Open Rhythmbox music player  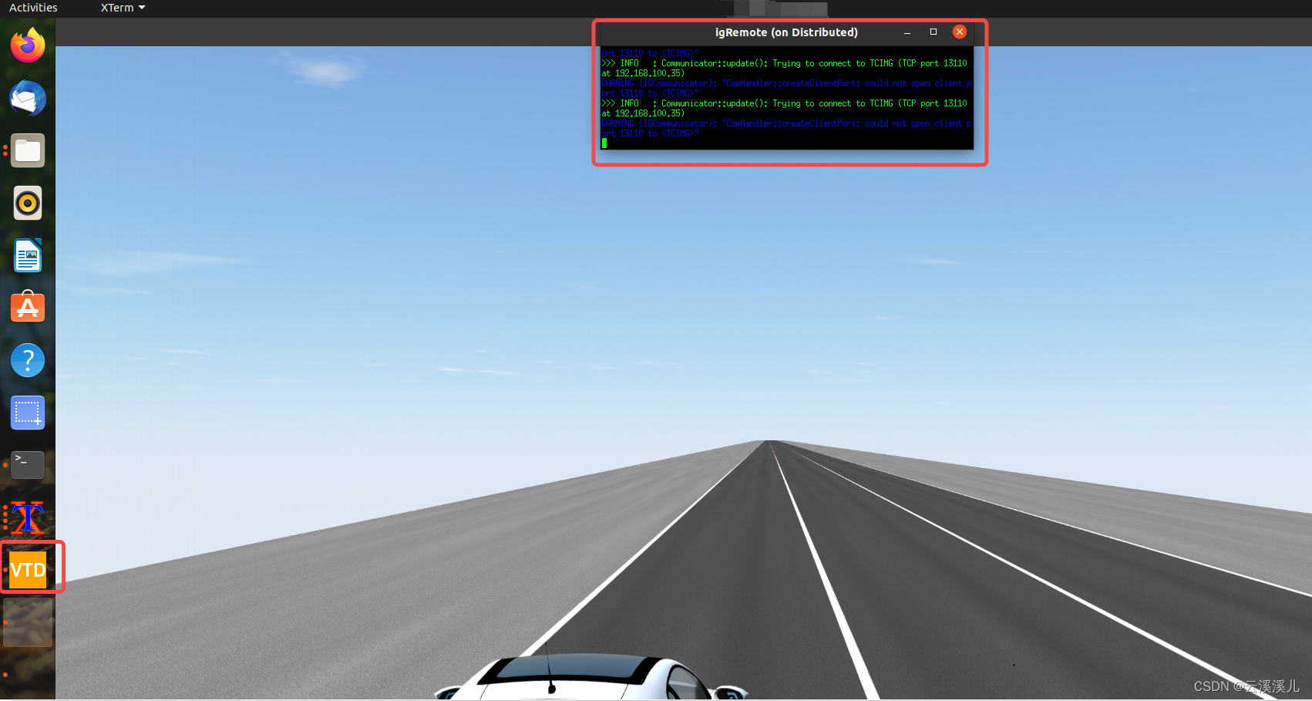coord(28,203)
